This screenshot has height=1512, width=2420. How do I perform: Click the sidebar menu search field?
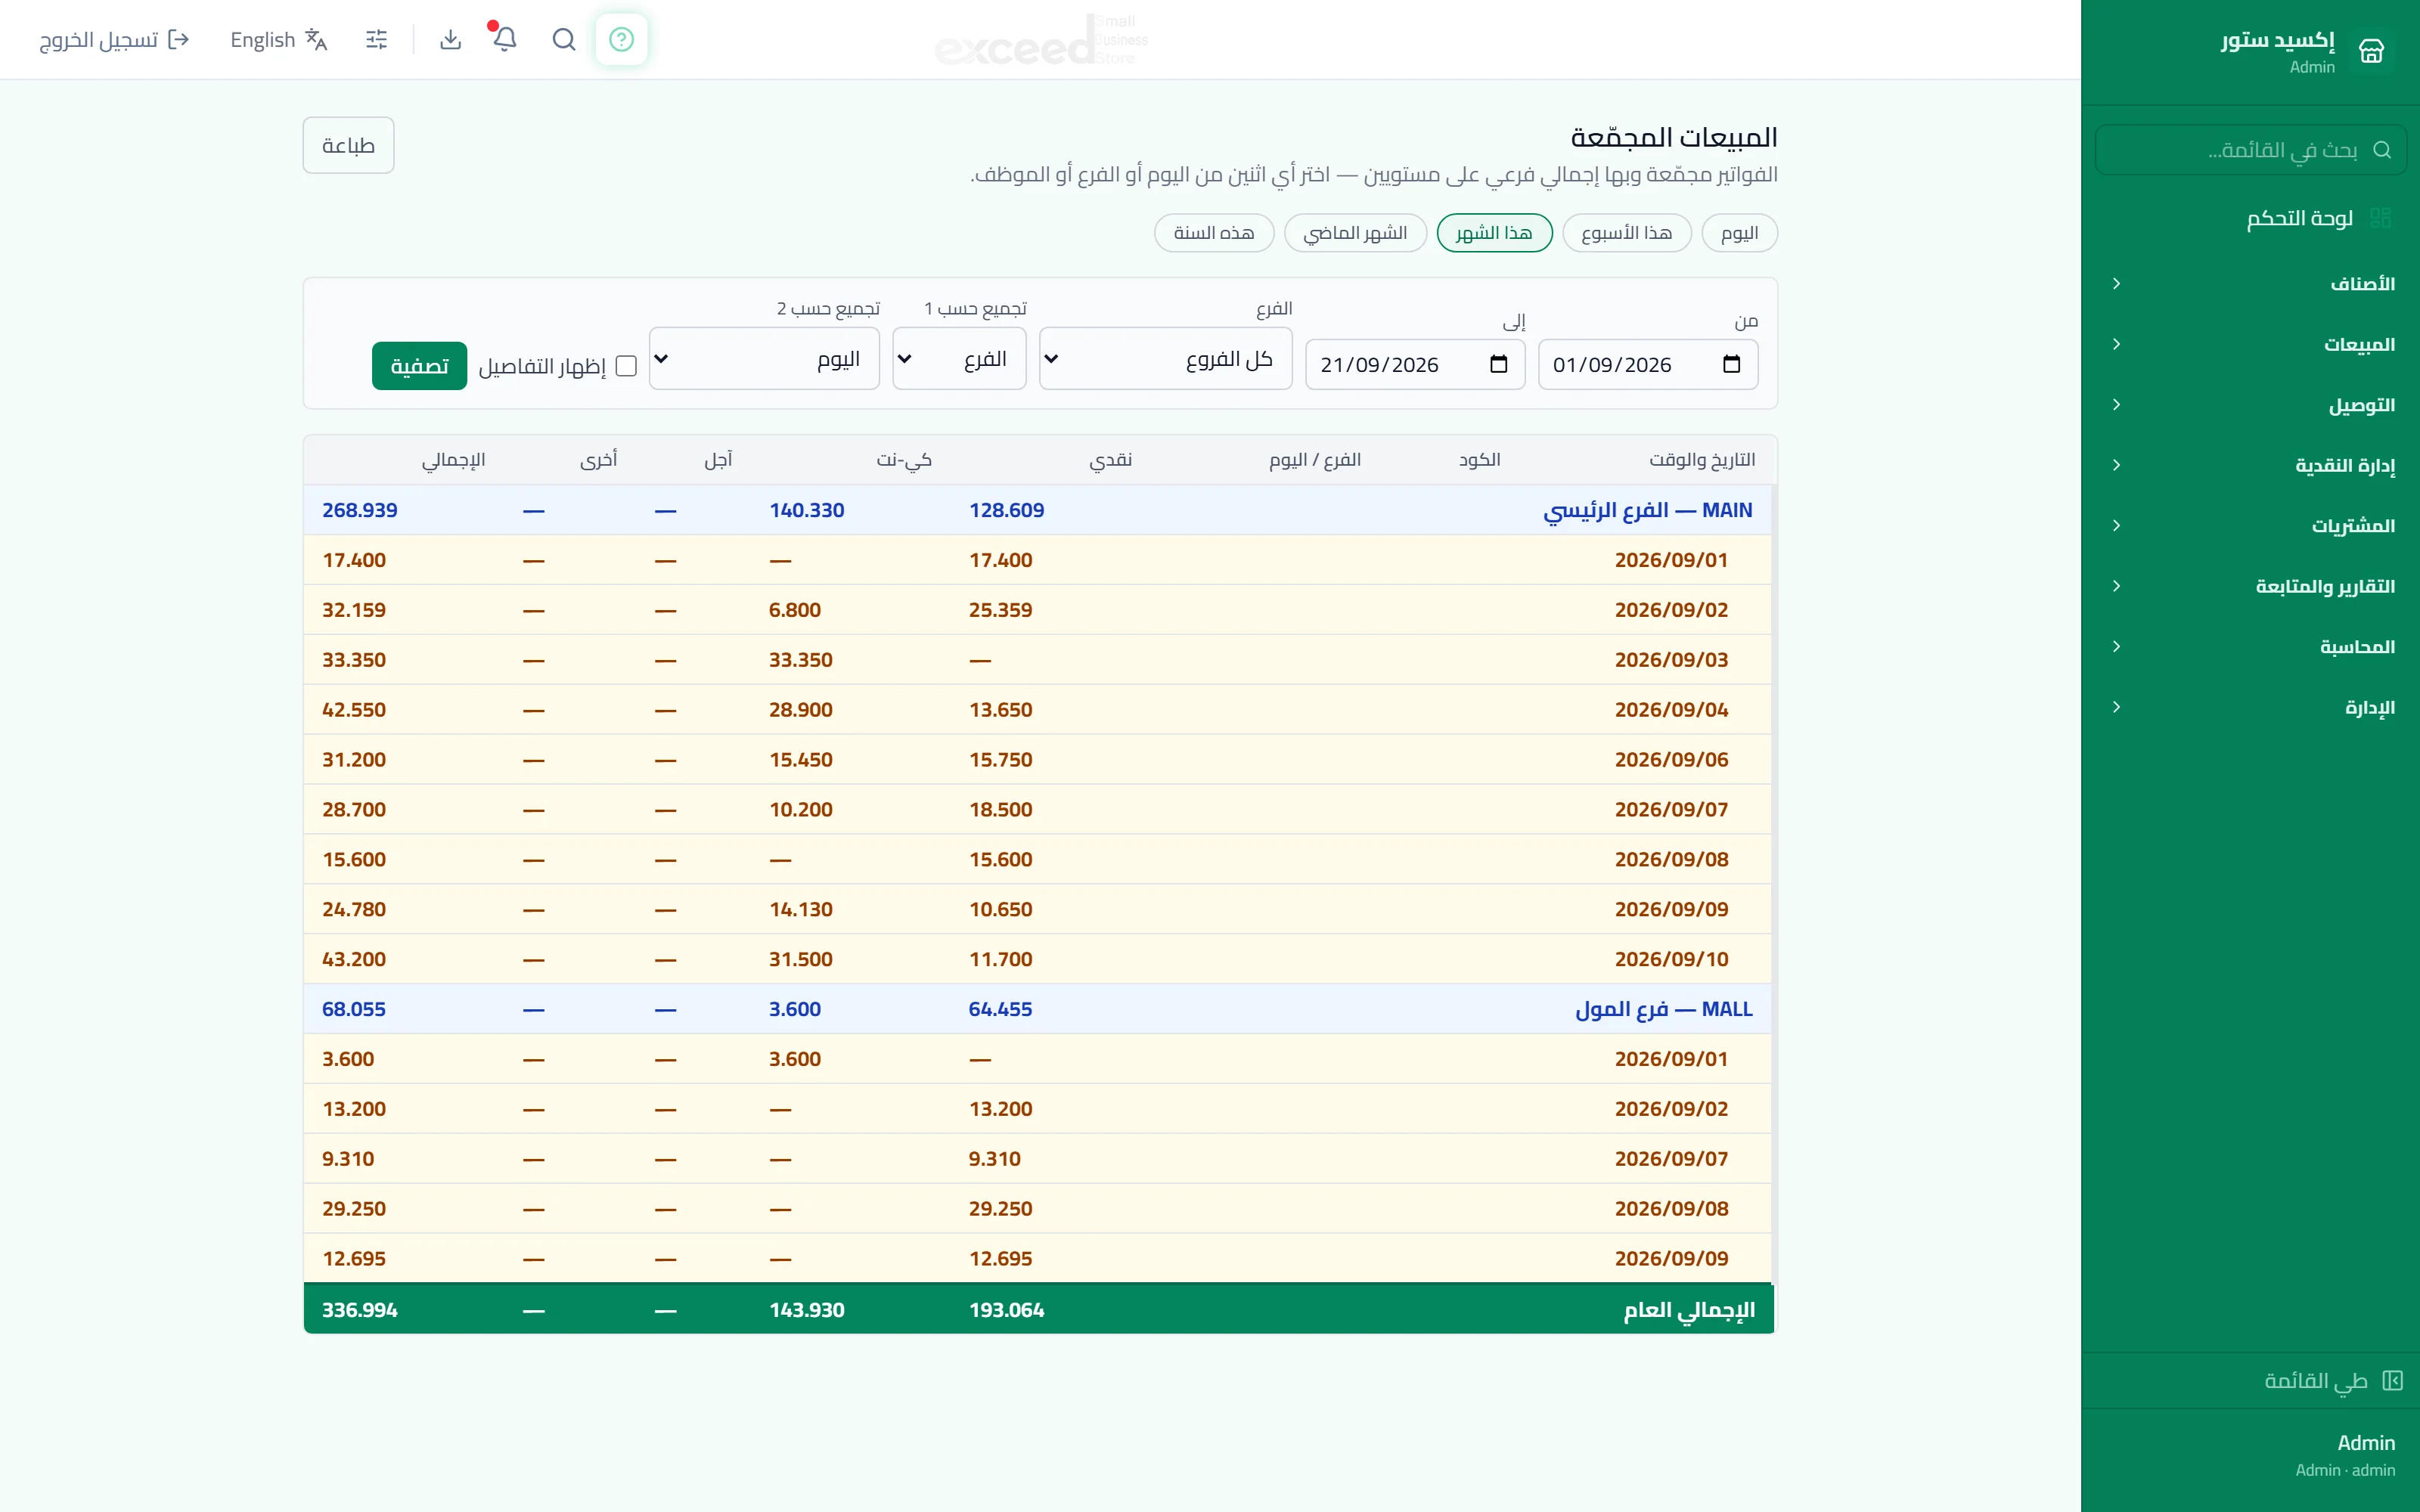click(2250, 150)
